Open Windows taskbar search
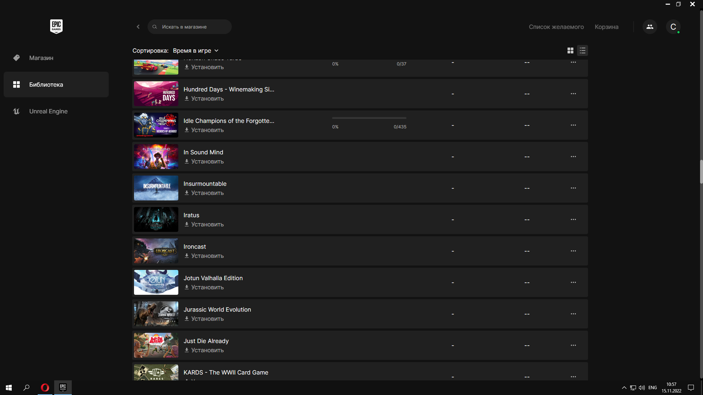703x395 pixels. [x=26, y=388]
